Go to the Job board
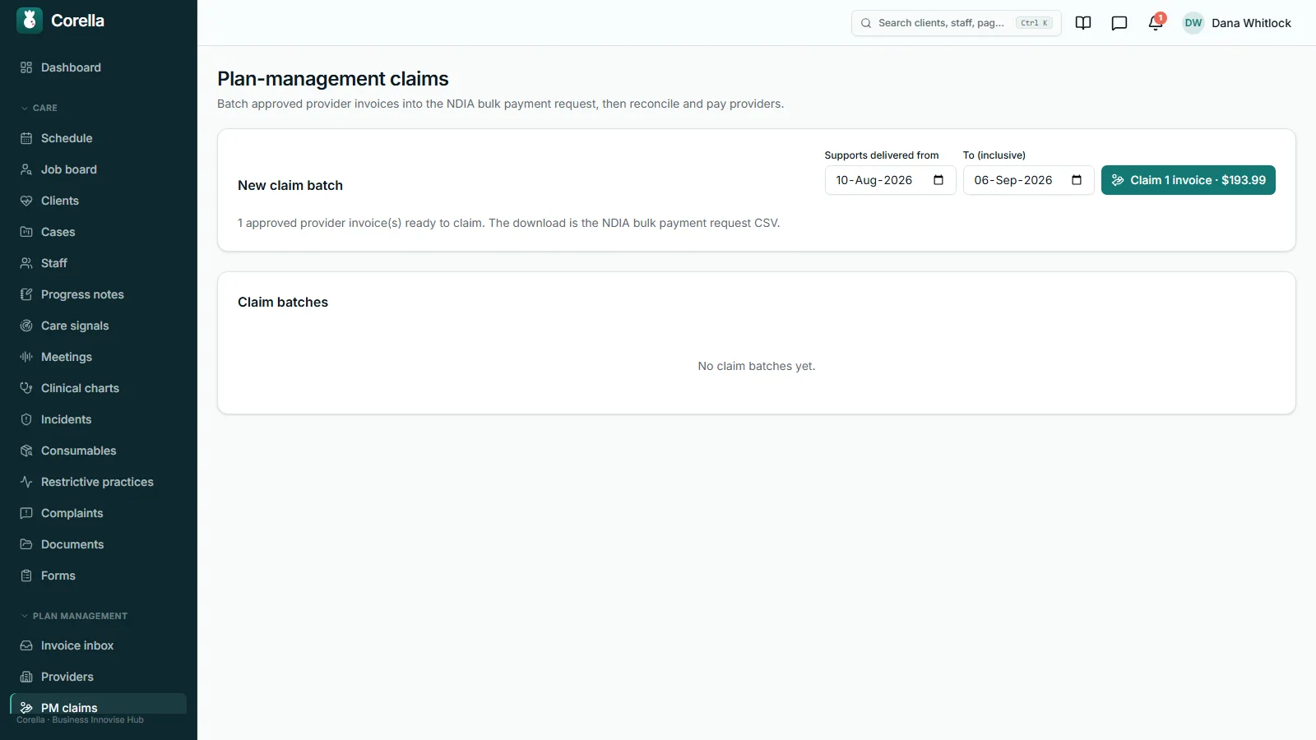 [x=99, y=169]
